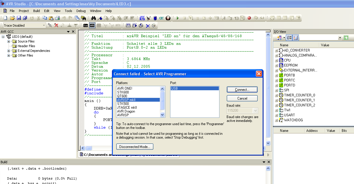The height and width of the screenshot is (184, 354).
Task: Click the Paste clipboard icon
Action: (x=51, y=18)
